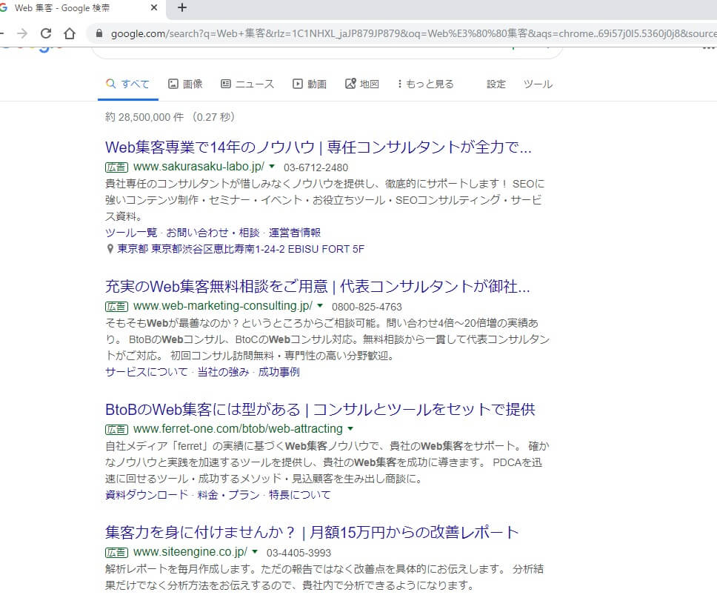
Task: Expand the ferret-one.com ad dropdown arrow
Action: 350,429
